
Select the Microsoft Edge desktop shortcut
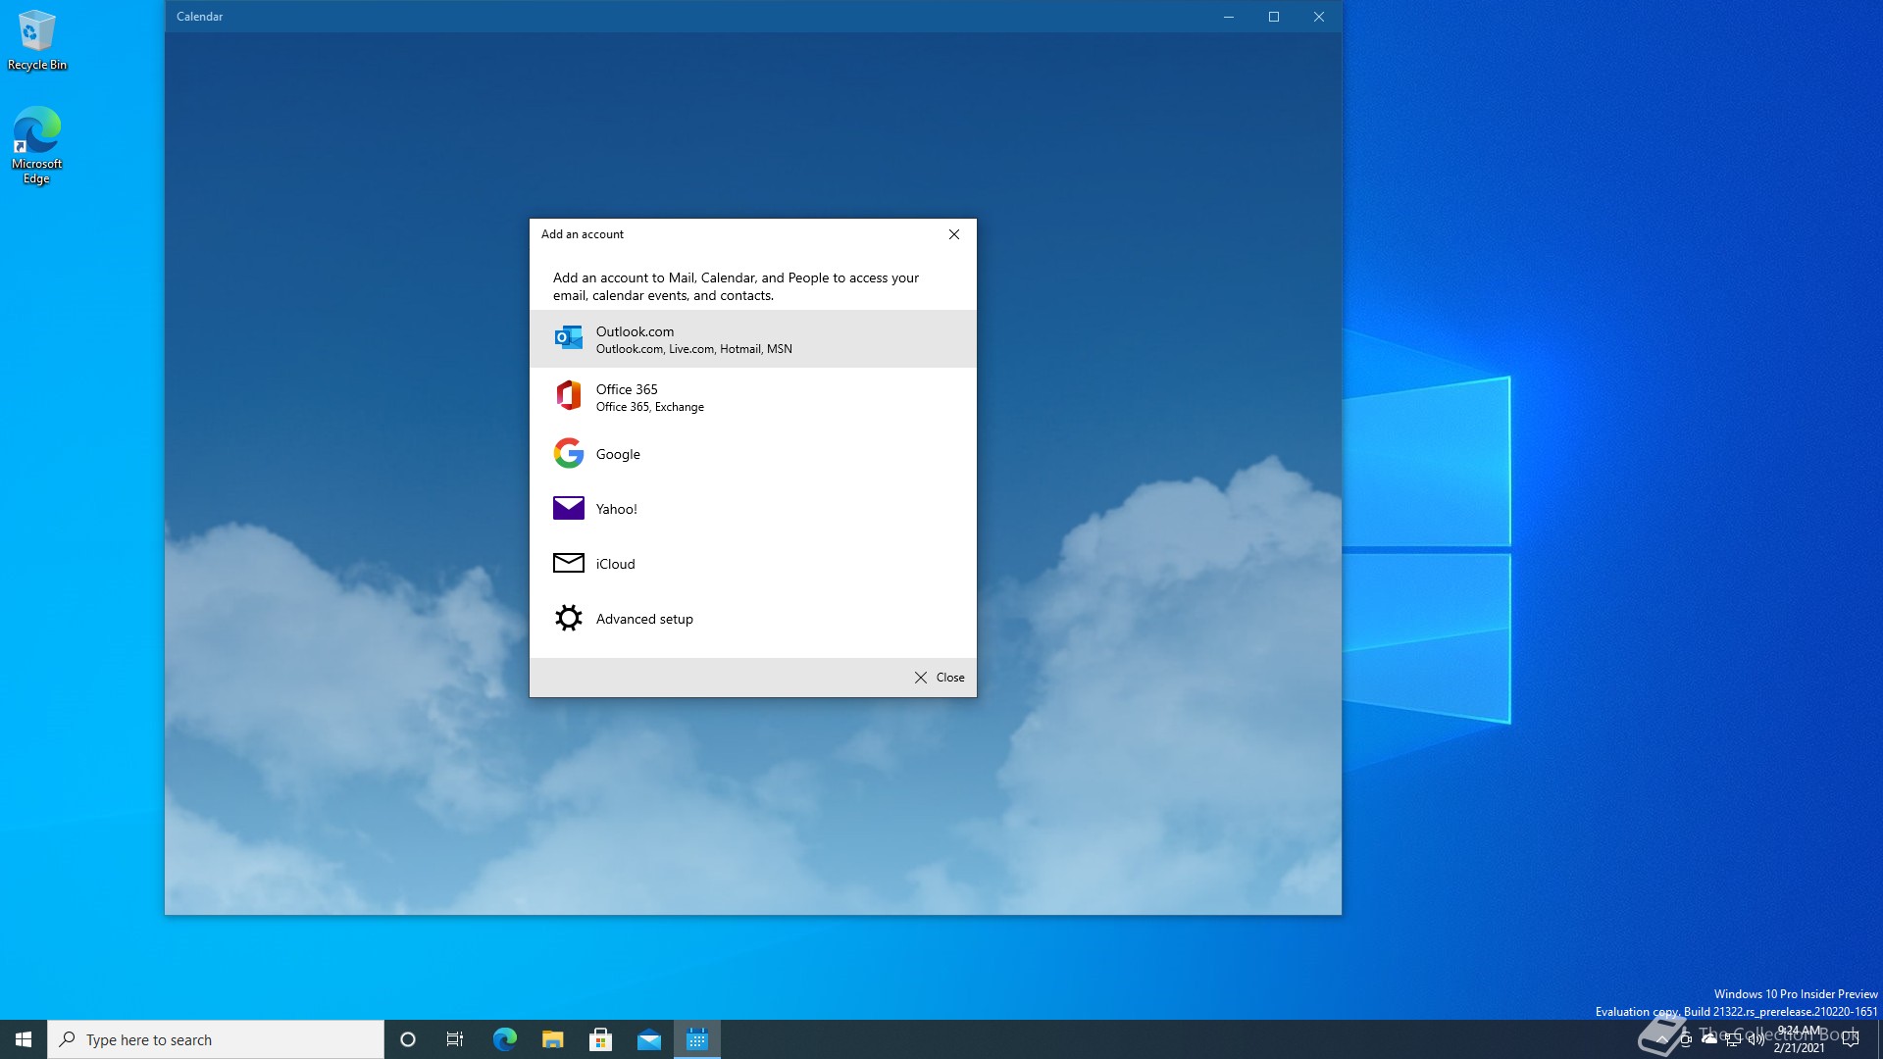37,145
